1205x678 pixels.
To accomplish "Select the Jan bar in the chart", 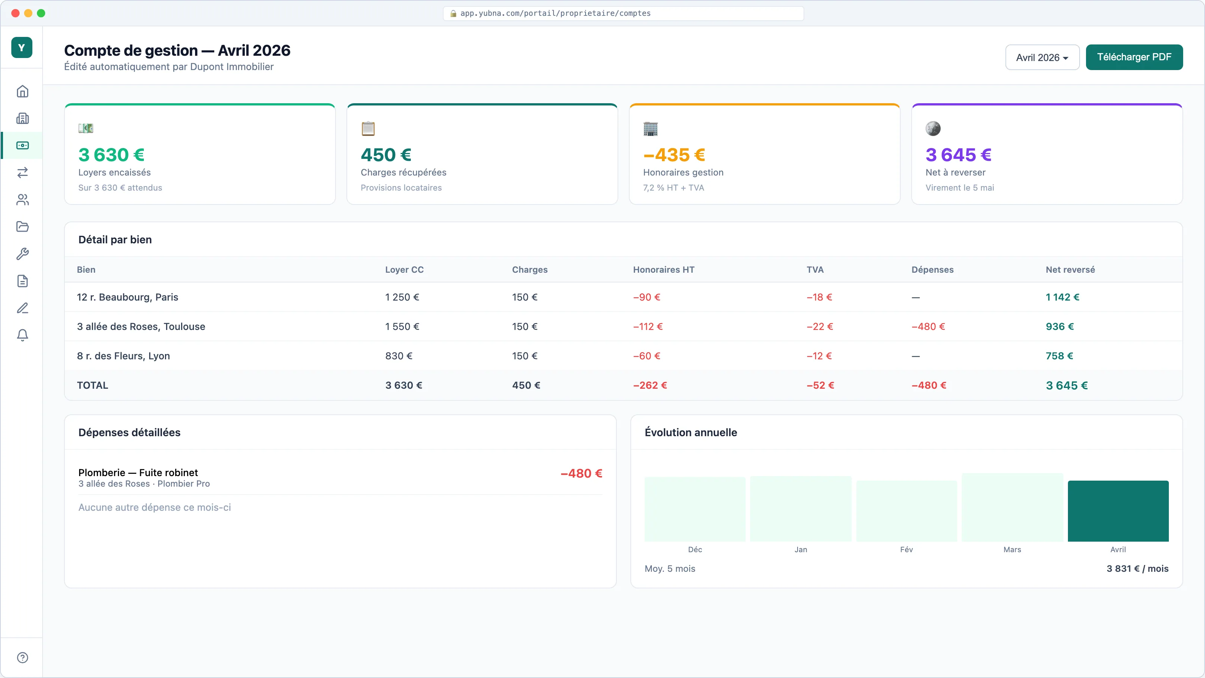I will click(800, 508).
